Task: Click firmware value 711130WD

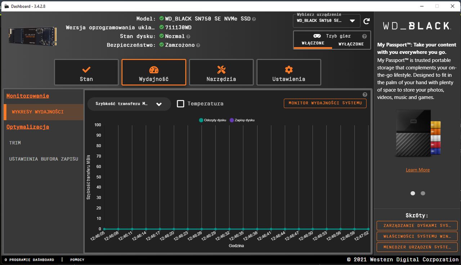Action: tap(178, 28)
